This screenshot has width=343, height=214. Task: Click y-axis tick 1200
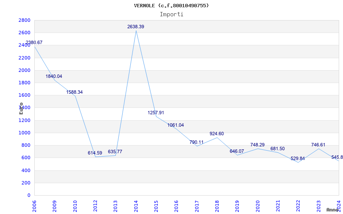24,120
